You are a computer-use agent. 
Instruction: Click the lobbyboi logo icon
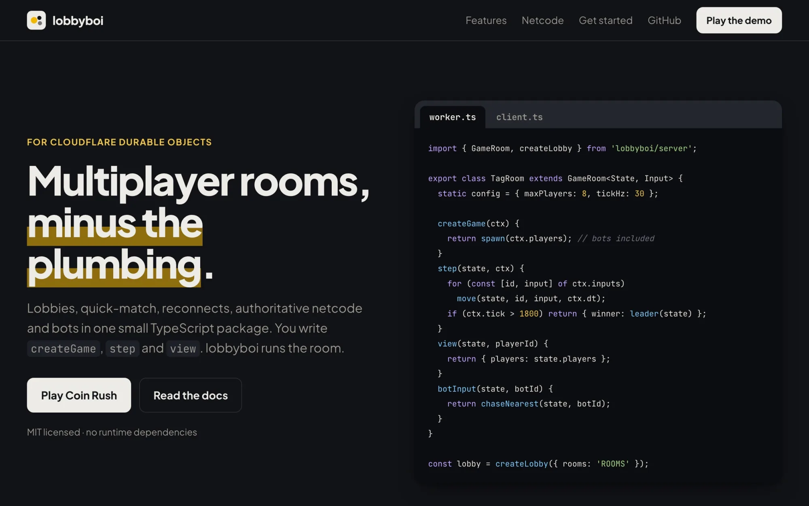coord(36,20)
